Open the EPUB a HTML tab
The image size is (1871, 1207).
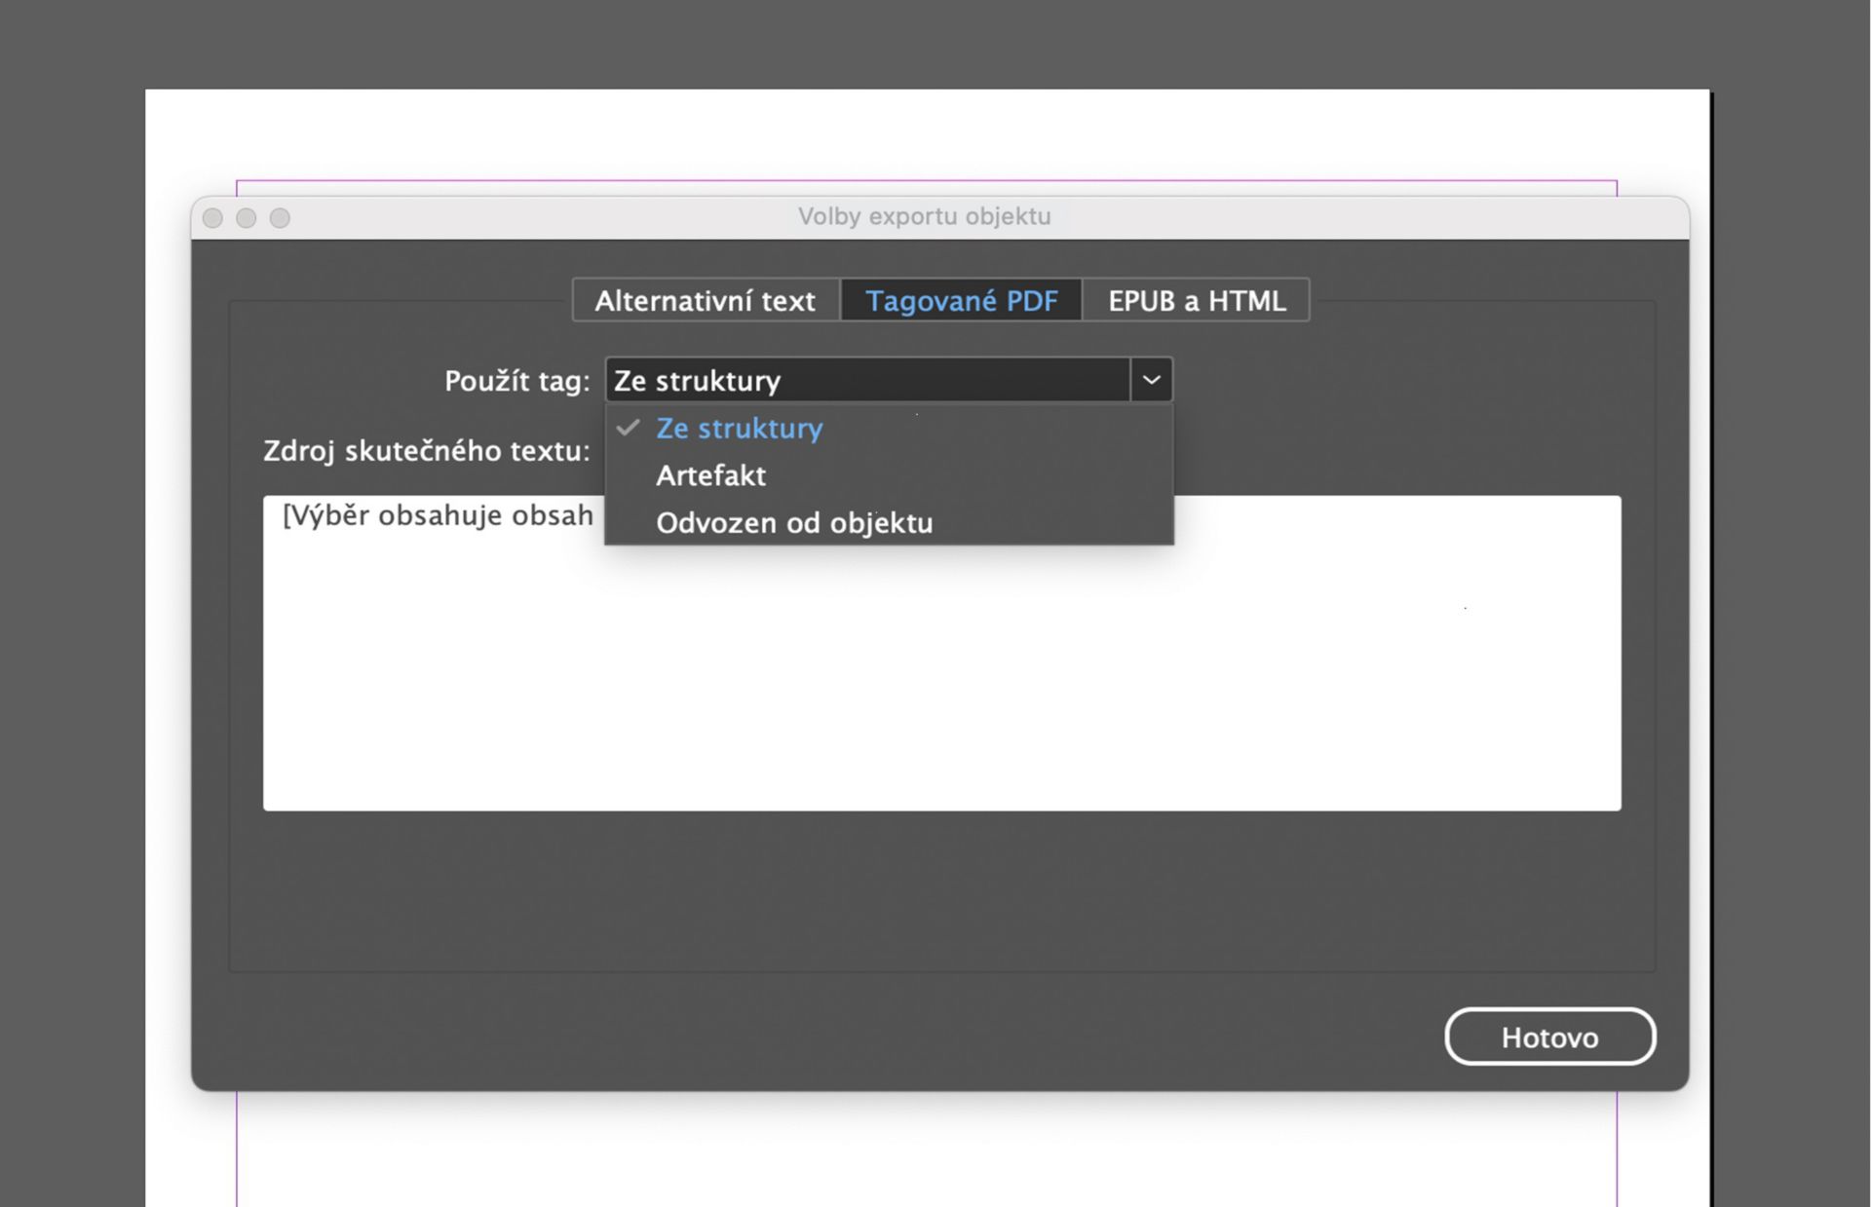(x=1196, y=300)
